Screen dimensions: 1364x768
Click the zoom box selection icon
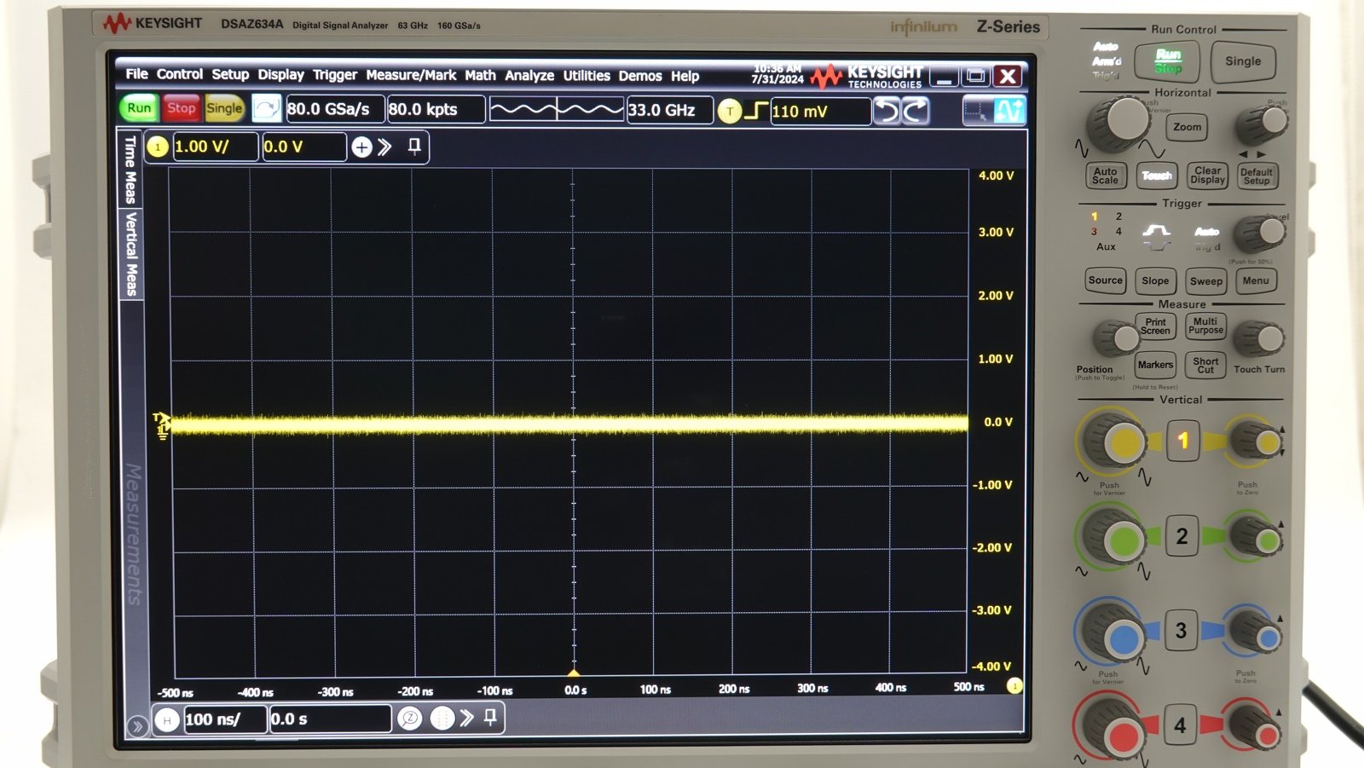click(x=977, y=111)
